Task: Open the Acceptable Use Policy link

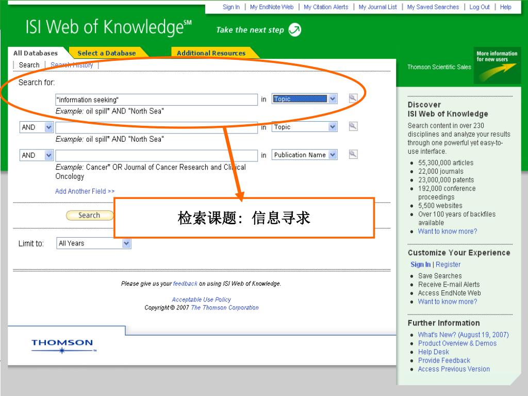Action: pos(202,300)
